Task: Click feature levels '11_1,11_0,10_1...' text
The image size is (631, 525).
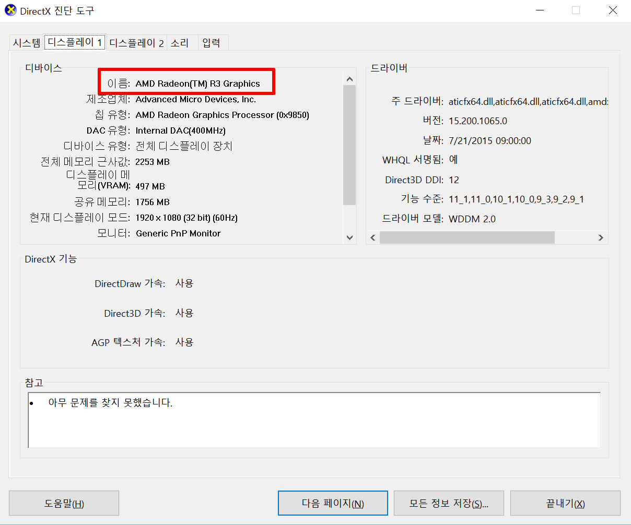Action: (x=517, y=199)
